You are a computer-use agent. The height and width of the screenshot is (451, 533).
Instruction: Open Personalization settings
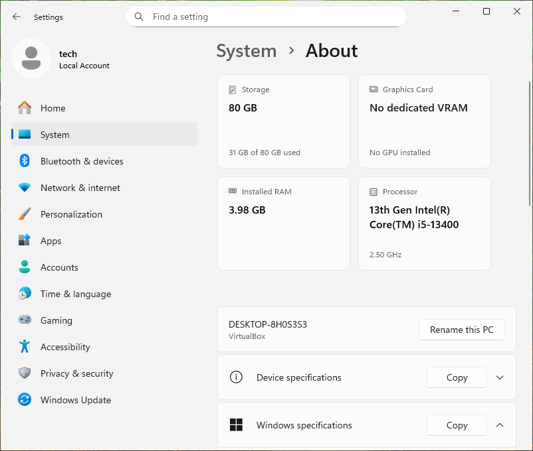click(x=104, y=214)
